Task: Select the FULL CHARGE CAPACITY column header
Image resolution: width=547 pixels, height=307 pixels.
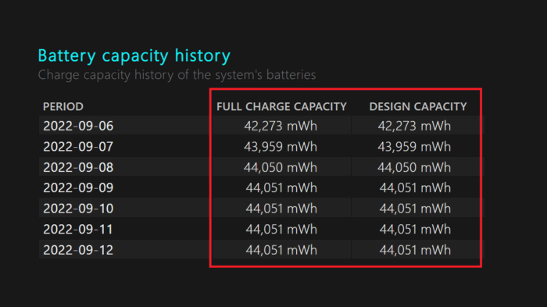Action: point(281,106)
